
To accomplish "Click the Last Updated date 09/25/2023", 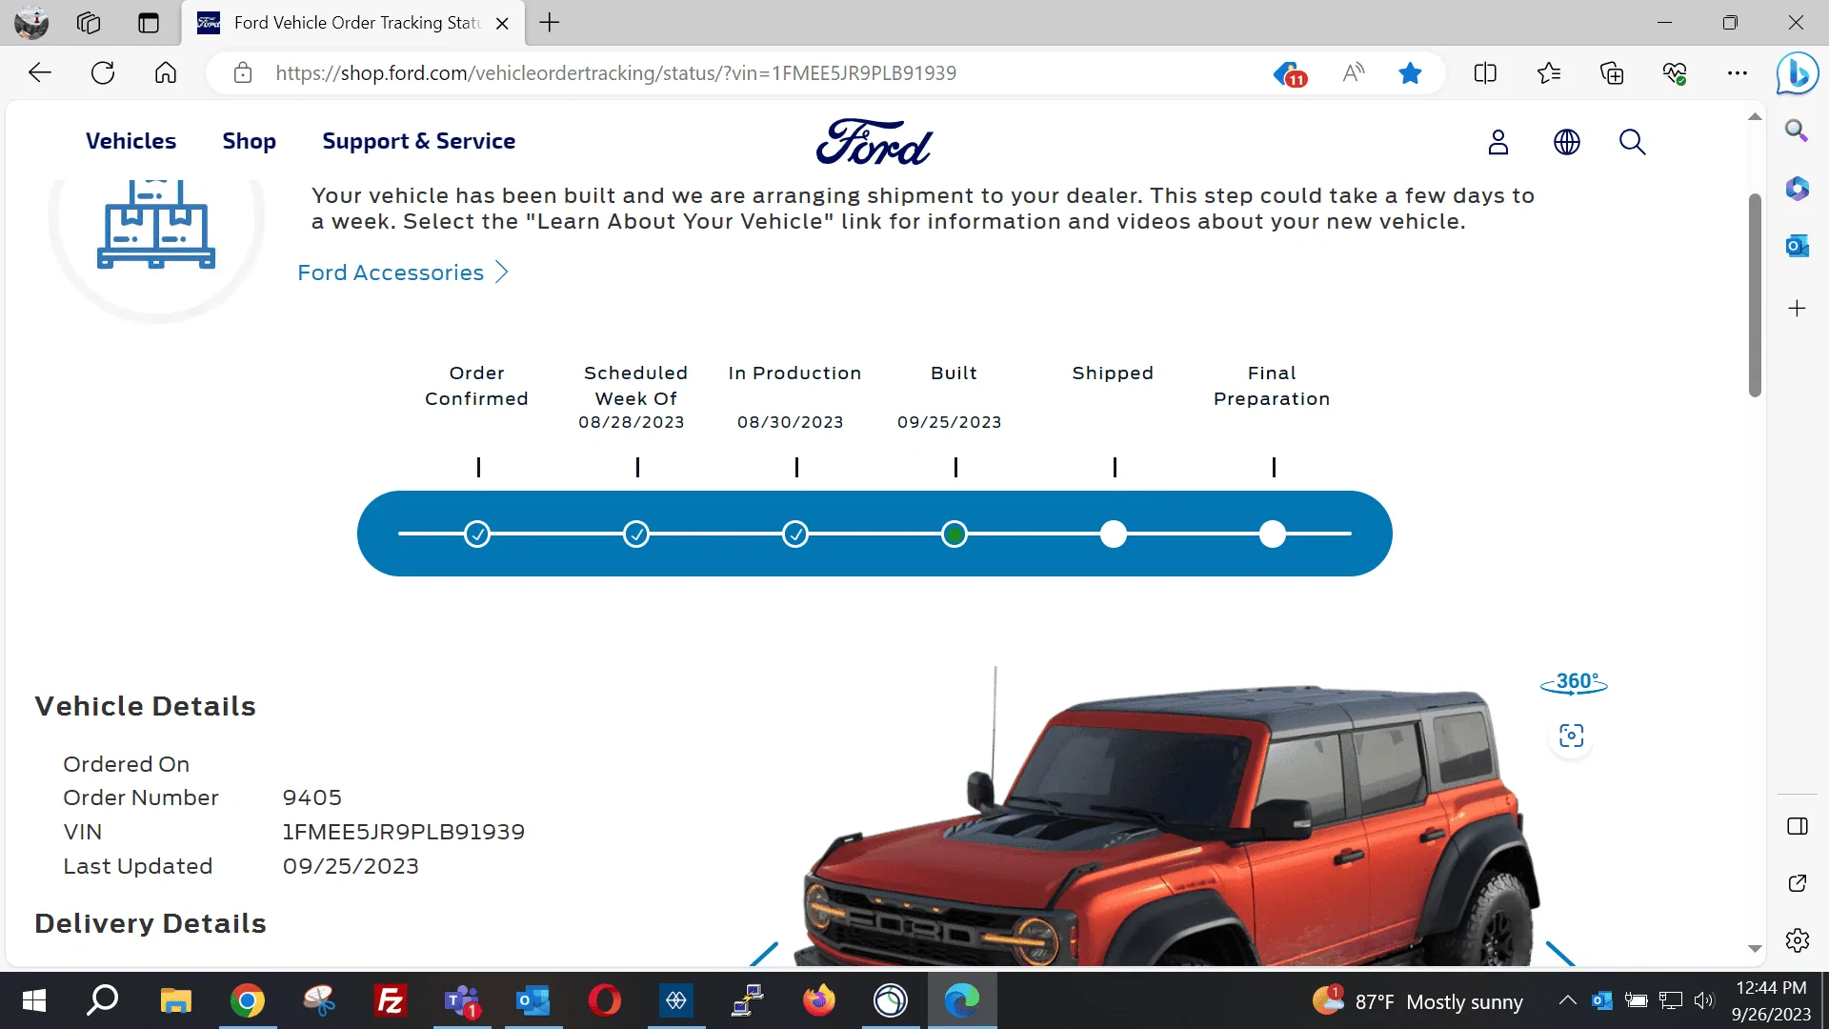I will point(351,866).
